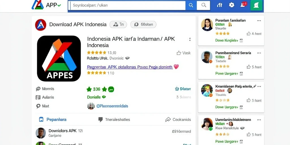Click the like button on Kmanidanen card
This screenshot has width=290, height=145.
click(254, 101)
